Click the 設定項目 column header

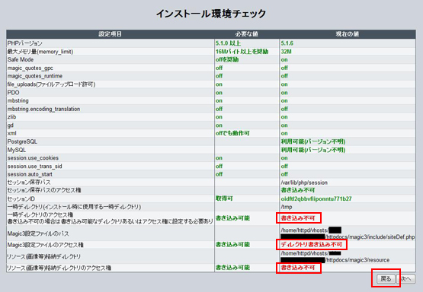coord(110,34)
